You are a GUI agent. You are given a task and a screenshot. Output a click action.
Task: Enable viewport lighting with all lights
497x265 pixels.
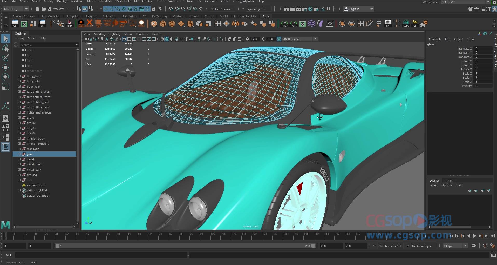(186, 39)
